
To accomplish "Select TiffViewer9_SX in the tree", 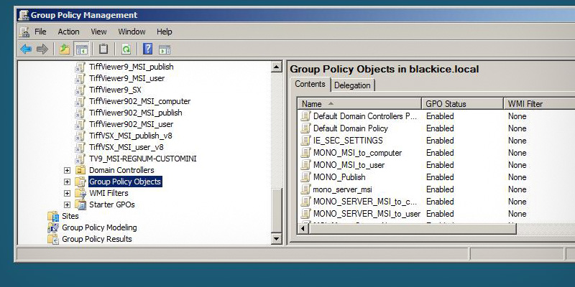I will (114, 90).
